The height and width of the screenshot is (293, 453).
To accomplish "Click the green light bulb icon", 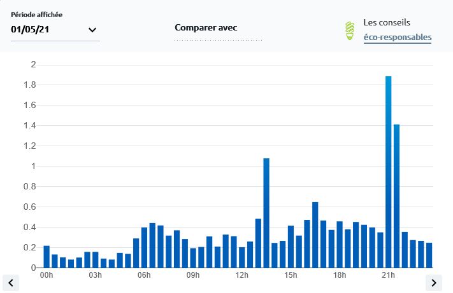I will click(349, 31).
